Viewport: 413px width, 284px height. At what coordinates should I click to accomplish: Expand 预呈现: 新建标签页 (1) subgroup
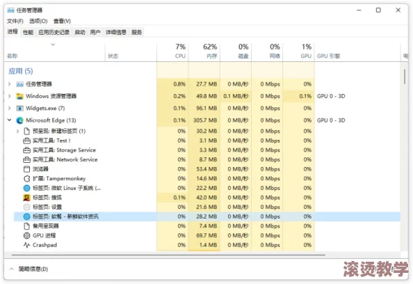click(x=17, y=131)
